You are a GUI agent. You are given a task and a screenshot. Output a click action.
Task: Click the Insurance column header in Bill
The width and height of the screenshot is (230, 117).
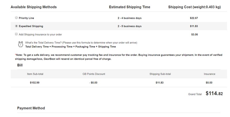(x=210, y=74)
